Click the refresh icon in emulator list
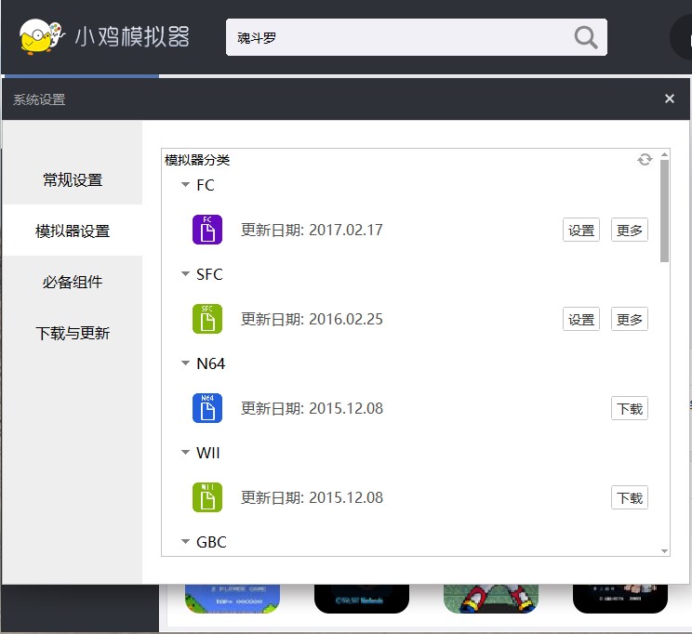Image resolution: width=692 pixels, height=634 pixels. [x=645, y=159]
